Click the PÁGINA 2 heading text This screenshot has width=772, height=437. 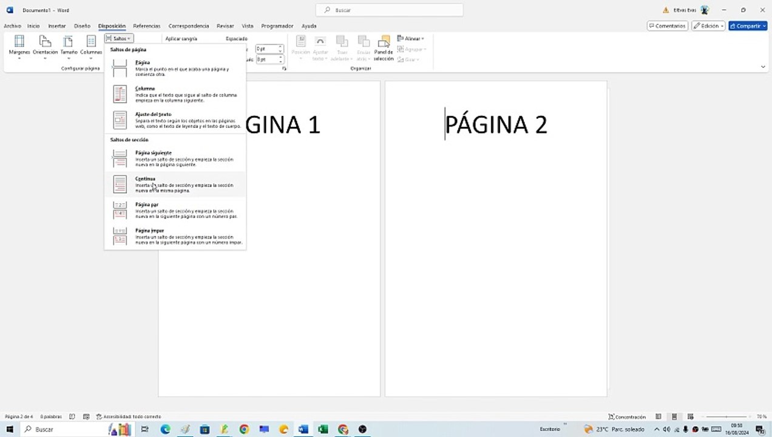(x=496, y=124)
